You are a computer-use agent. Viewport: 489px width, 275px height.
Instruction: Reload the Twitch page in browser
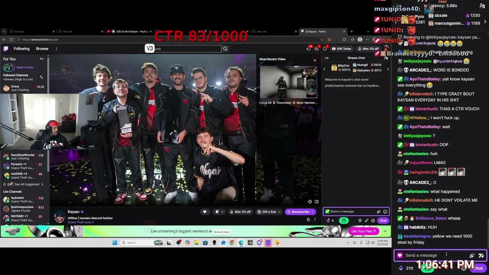pos(11,40)
